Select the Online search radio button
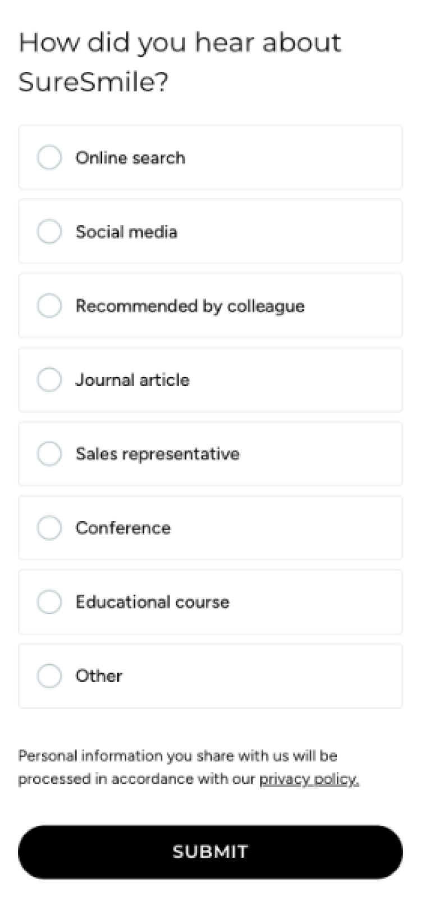 (49, 158)
